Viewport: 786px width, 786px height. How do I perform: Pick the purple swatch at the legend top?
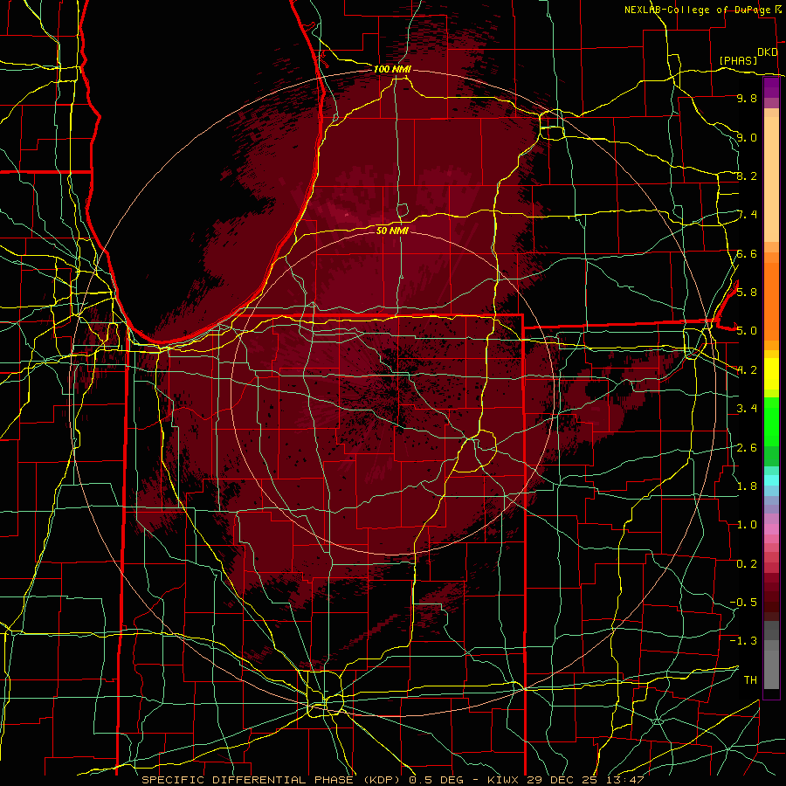[x=771, y=87]
